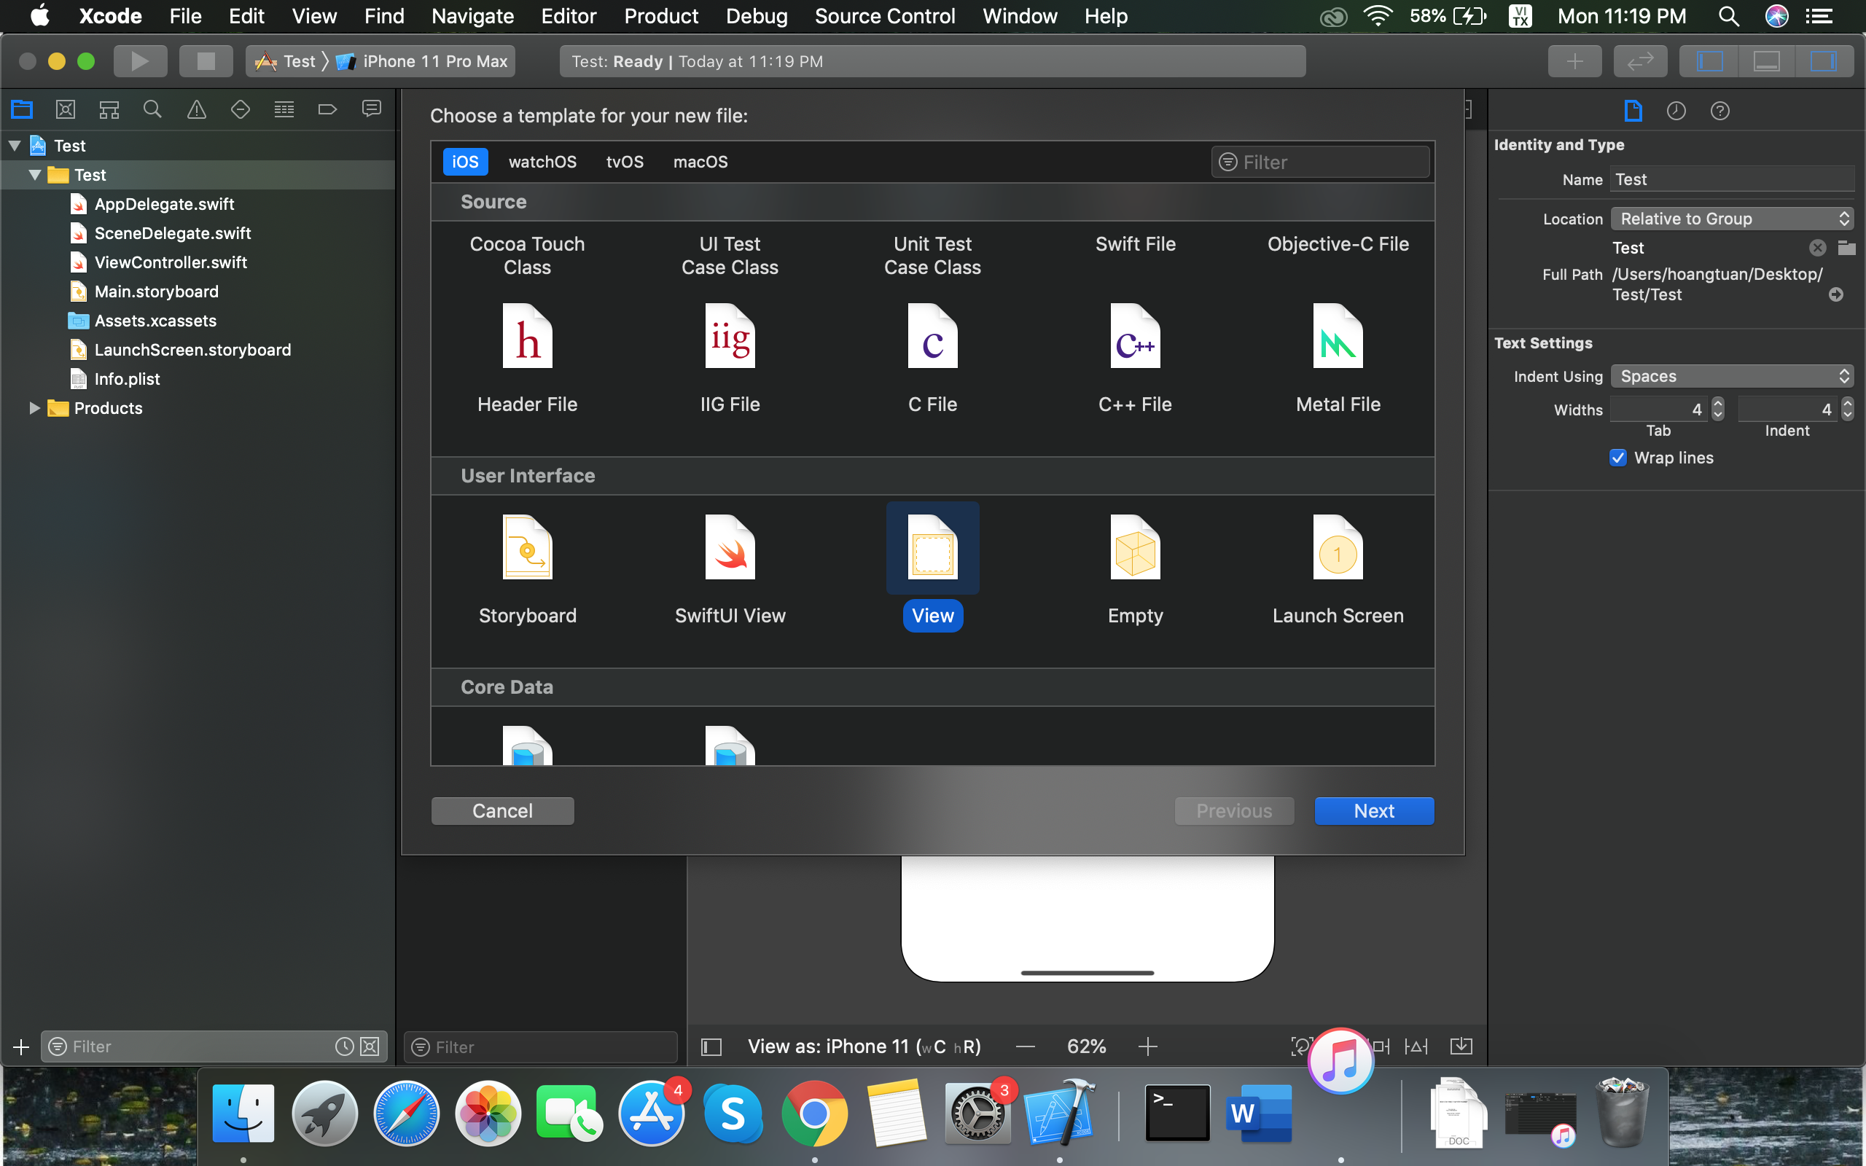Toggle the navigator panel visibility

(x=1709, y=61)
